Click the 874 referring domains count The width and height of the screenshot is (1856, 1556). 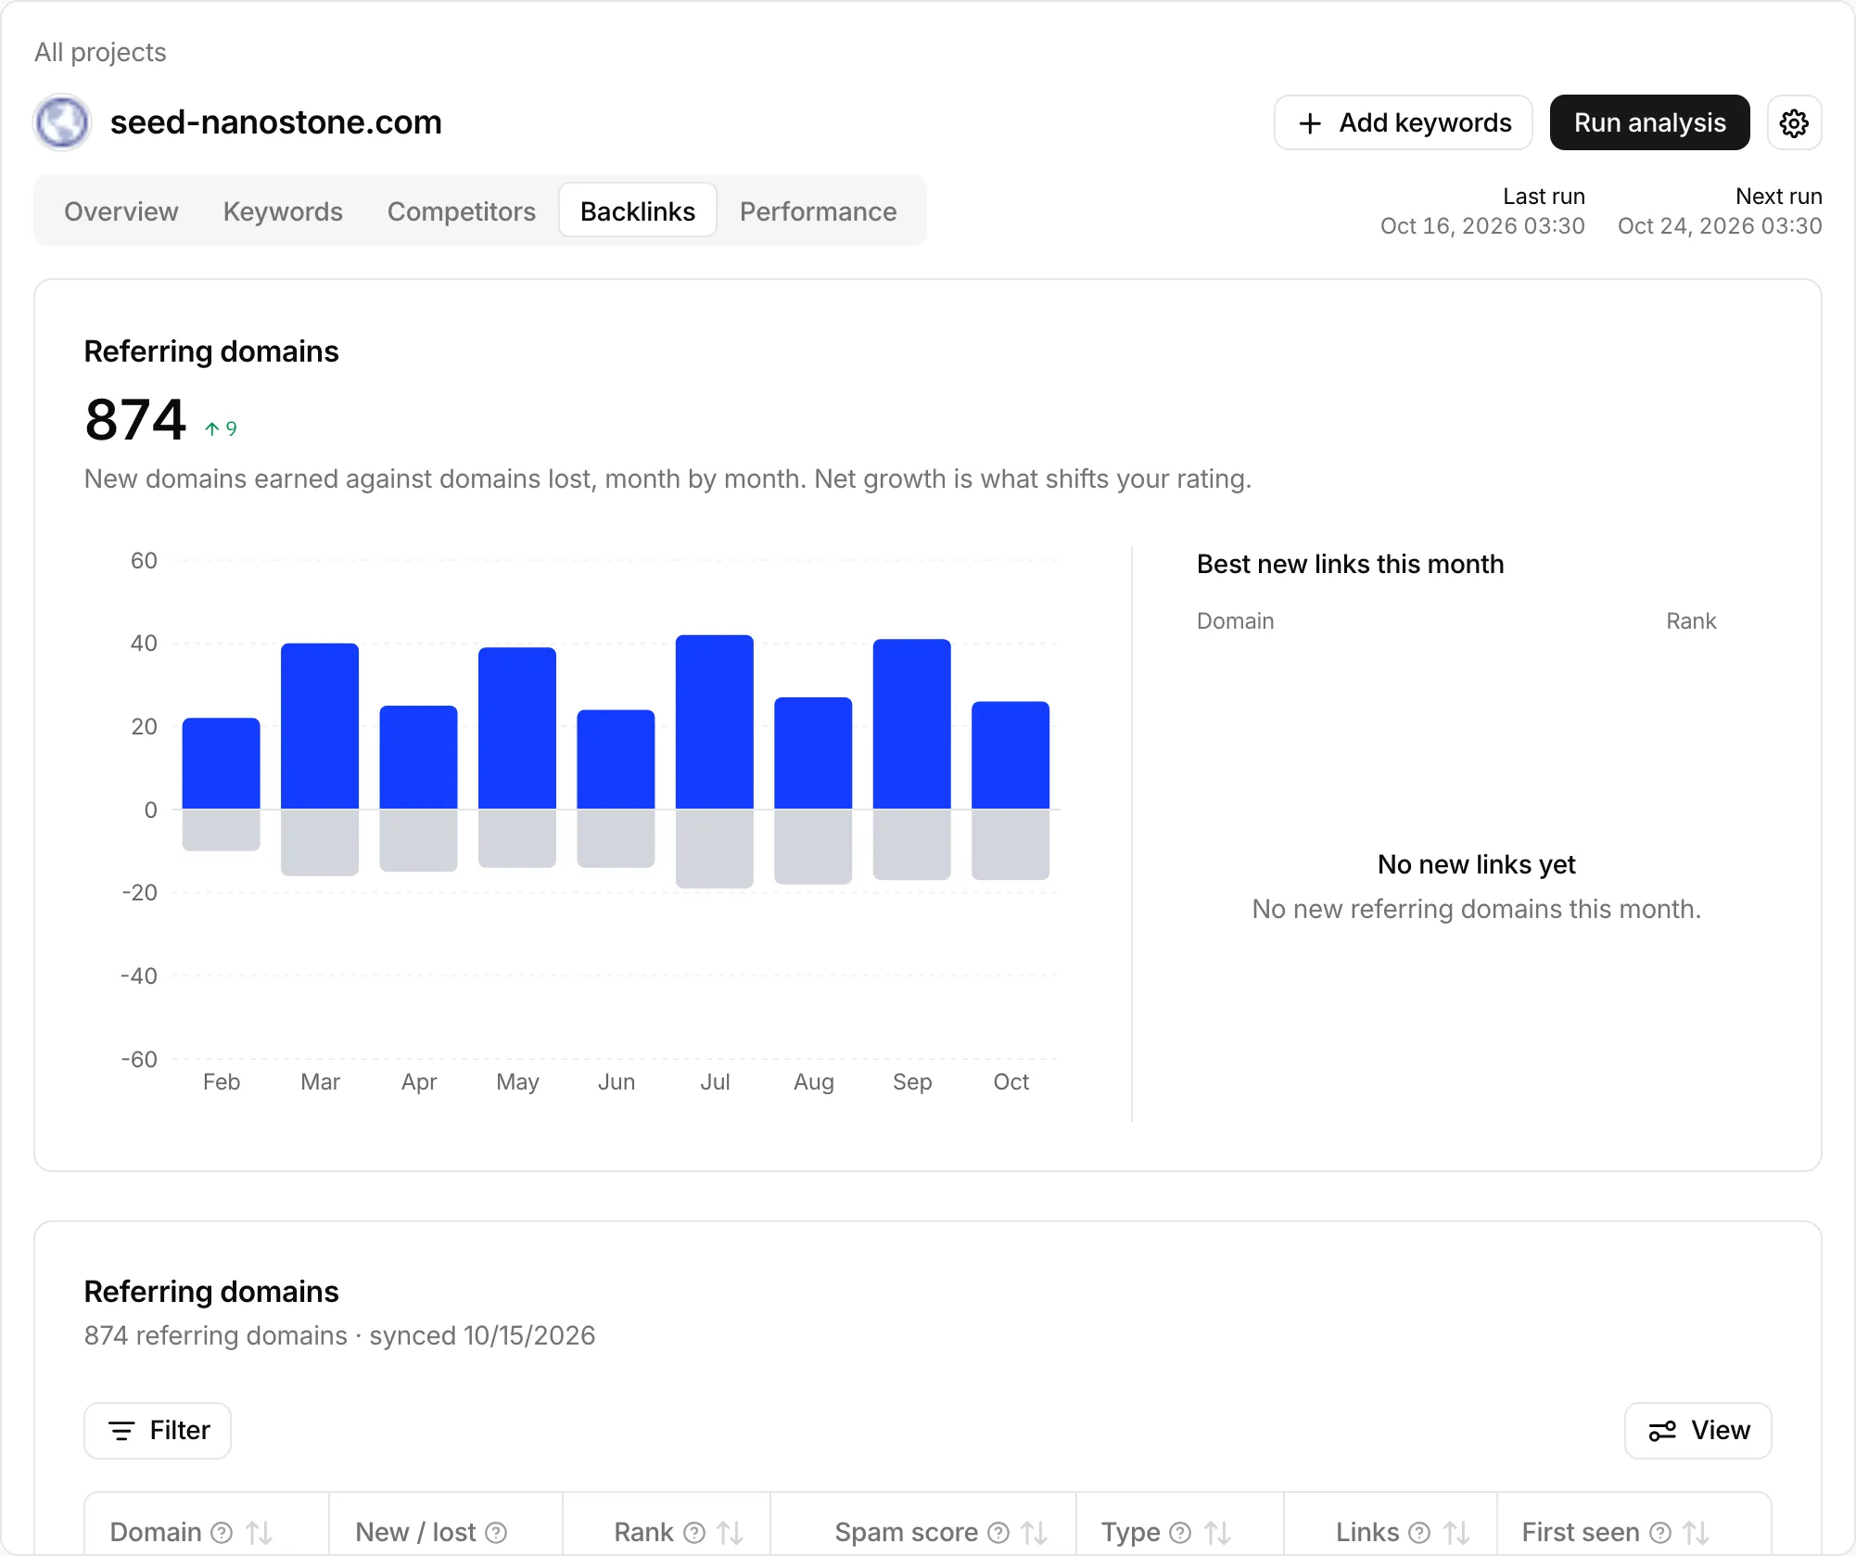tap(135, 419)
